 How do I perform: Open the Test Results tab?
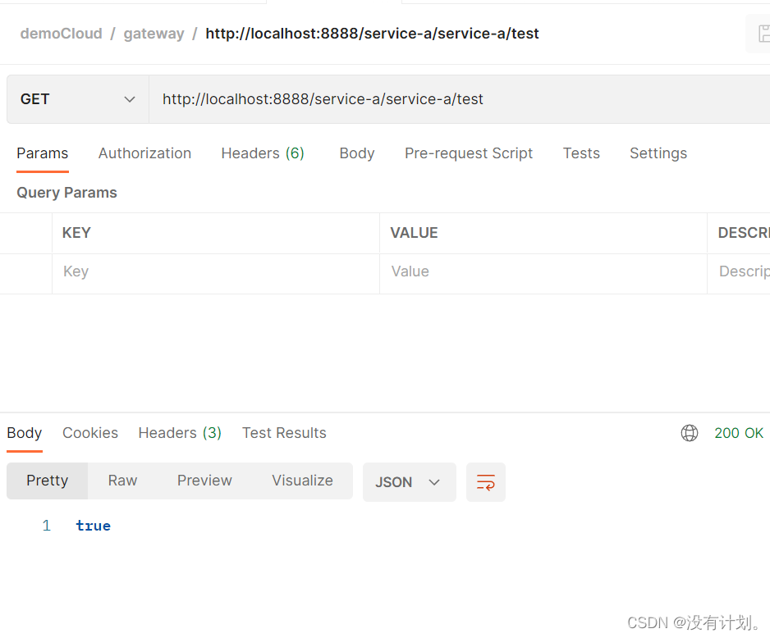[284, 433]
